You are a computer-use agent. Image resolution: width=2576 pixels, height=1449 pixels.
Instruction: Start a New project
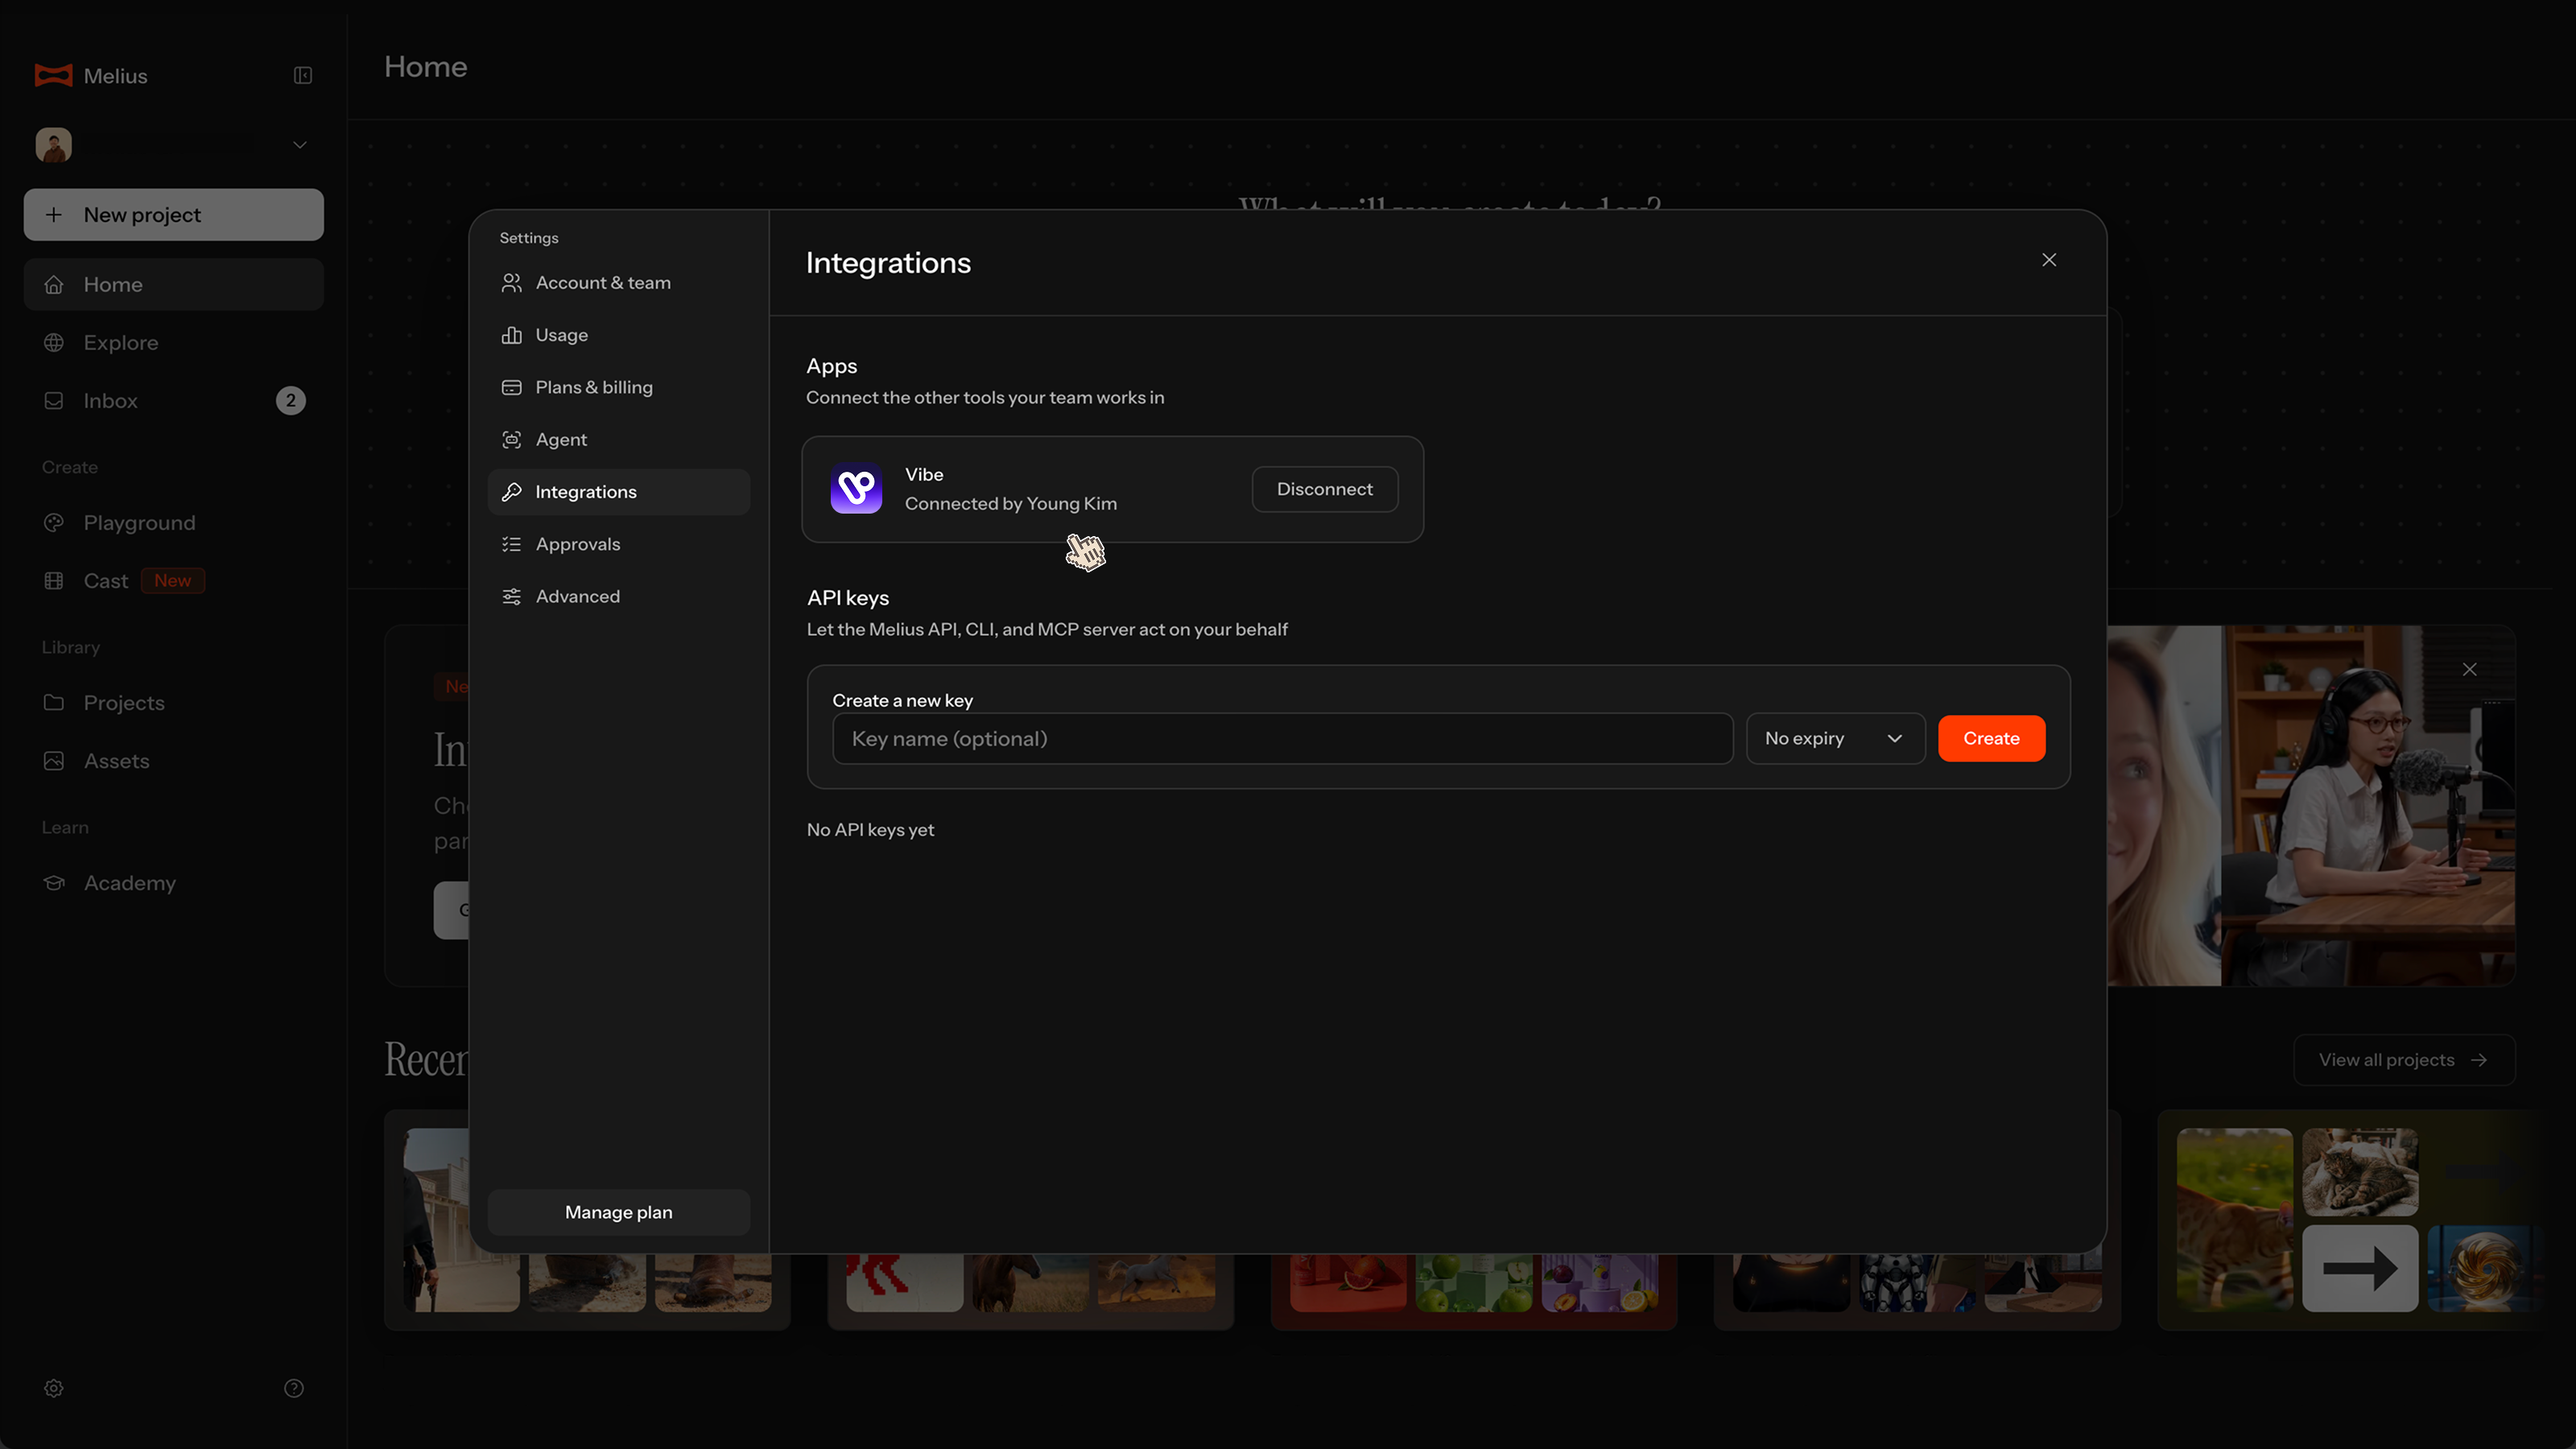click(174, 215)
